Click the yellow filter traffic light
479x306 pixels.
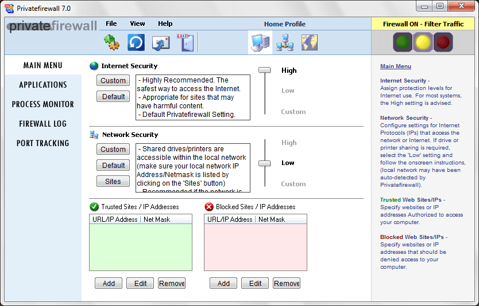(423, 42)
